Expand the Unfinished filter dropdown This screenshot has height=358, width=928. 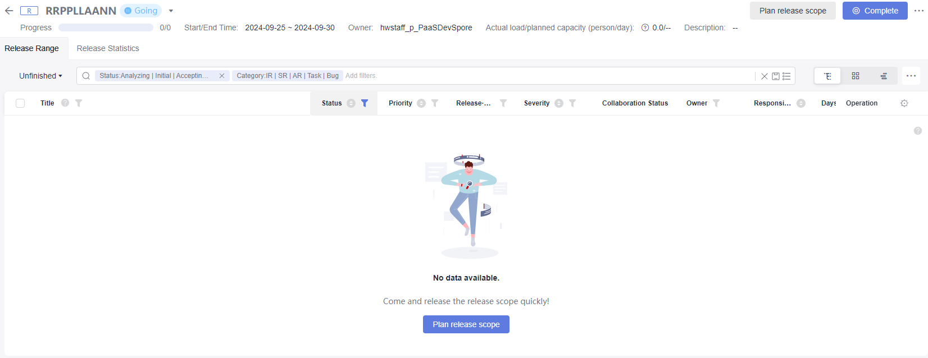(40, 76)
